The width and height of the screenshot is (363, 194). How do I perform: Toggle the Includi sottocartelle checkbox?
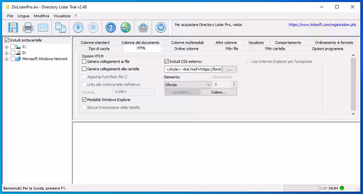coord(6,40)
